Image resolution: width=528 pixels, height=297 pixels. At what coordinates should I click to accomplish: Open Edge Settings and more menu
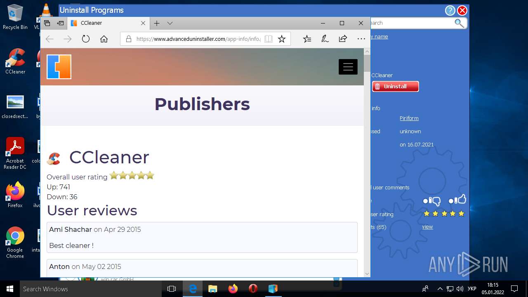(x=361, y=39)
